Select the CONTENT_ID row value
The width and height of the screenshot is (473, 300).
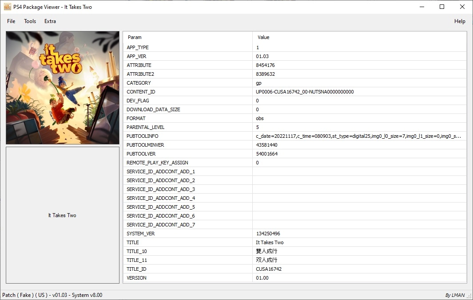pos(305,92)
